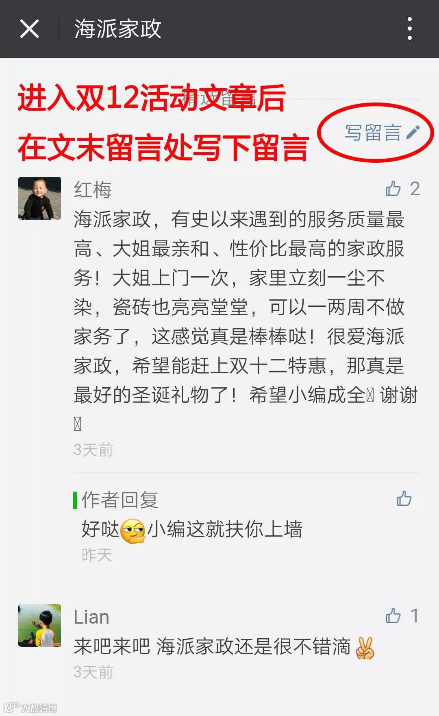Tap the 作者回复 author reply label
This screenshot has height=716, width=439.
(120, 500)
